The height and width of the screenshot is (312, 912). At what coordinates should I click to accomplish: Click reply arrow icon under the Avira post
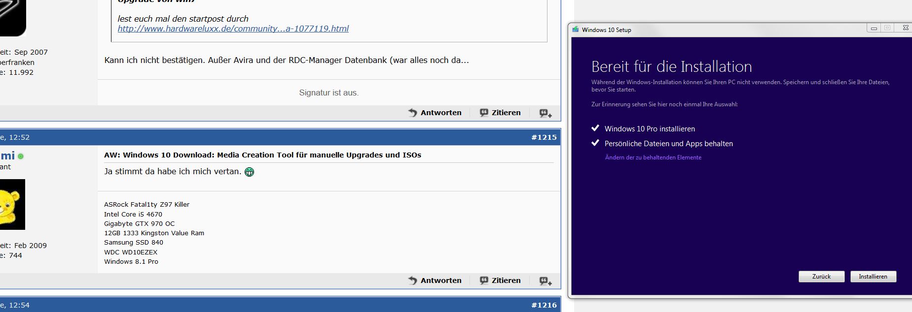(413, 113)
